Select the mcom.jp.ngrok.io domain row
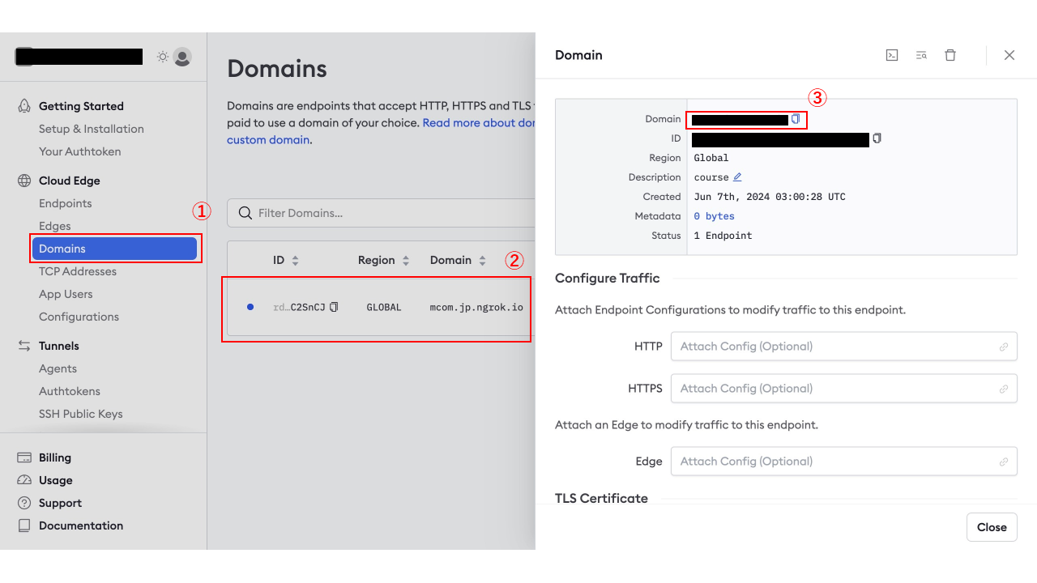The image size is (1037, 583). (x=476, y=308)
